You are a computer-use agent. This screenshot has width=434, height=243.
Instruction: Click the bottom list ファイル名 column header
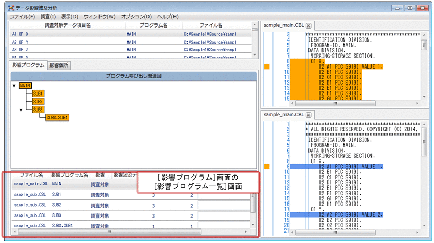pyautogui.click(x=31, y=175)
